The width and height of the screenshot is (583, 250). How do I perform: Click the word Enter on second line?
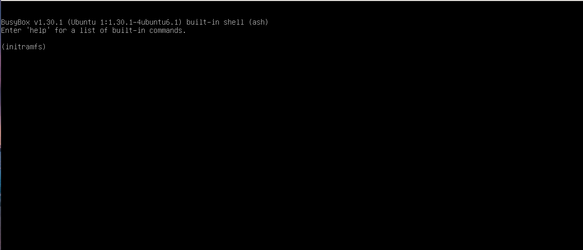(11, 30)
